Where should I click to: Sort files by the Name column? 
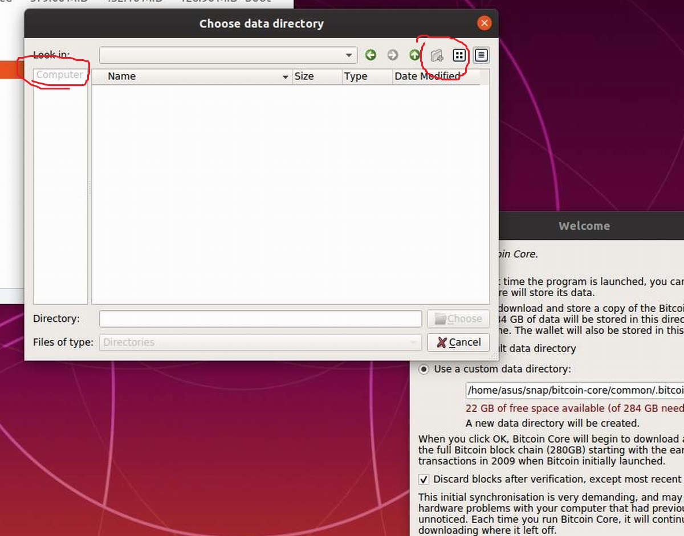point(192,76)
